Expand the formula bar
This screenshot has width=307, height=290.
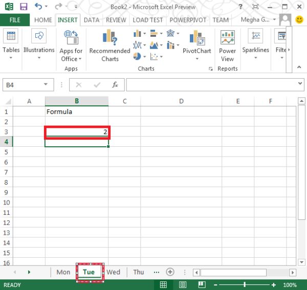coord(300,83)
